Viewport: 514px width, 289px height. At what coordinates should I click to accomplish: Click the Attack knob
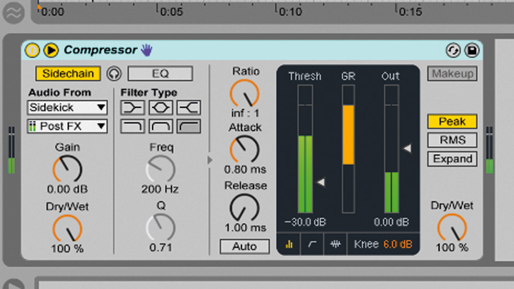point(244,149)
